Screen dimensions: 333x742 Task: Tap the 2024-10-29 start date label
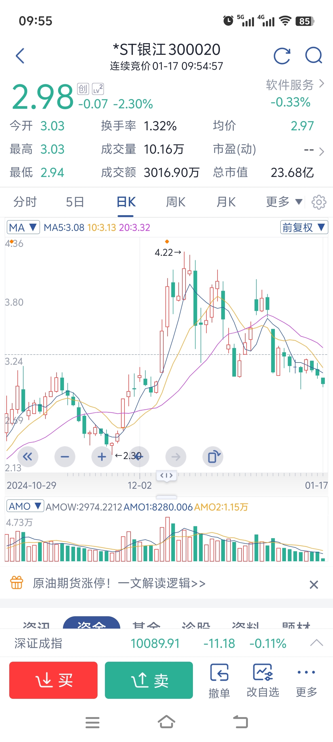pyautogui.click(x=32, y=485)
